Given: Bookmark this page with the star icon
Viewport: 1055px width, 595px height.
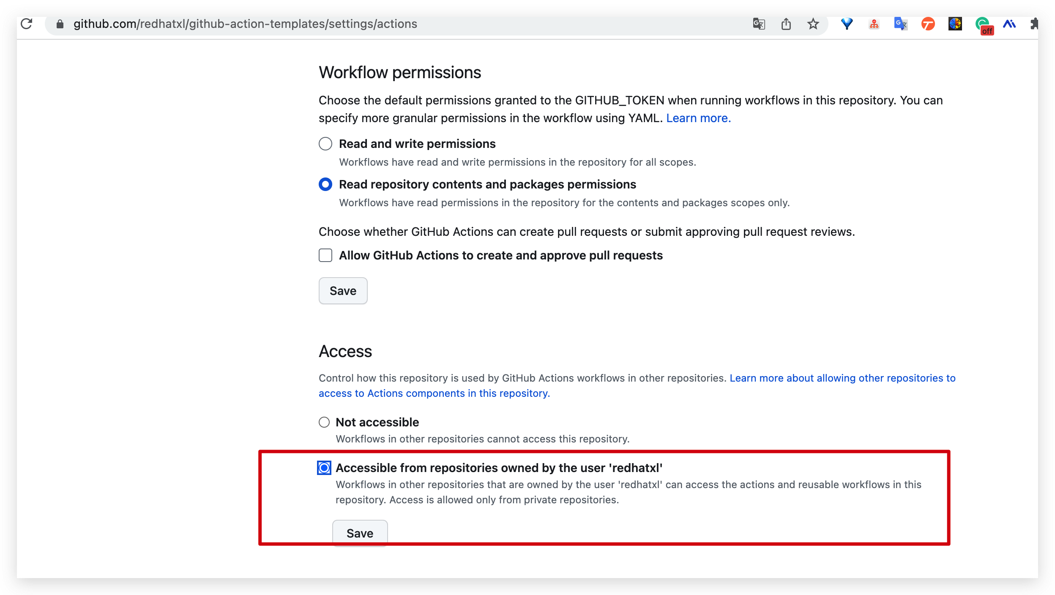Looking at the screenshot, I should pos(813,24).
